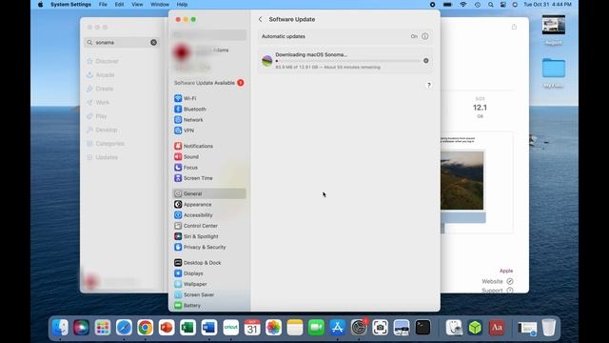
Task: Open Finder from the Dock
Action: pyautogui.click(x=60, y=328)
